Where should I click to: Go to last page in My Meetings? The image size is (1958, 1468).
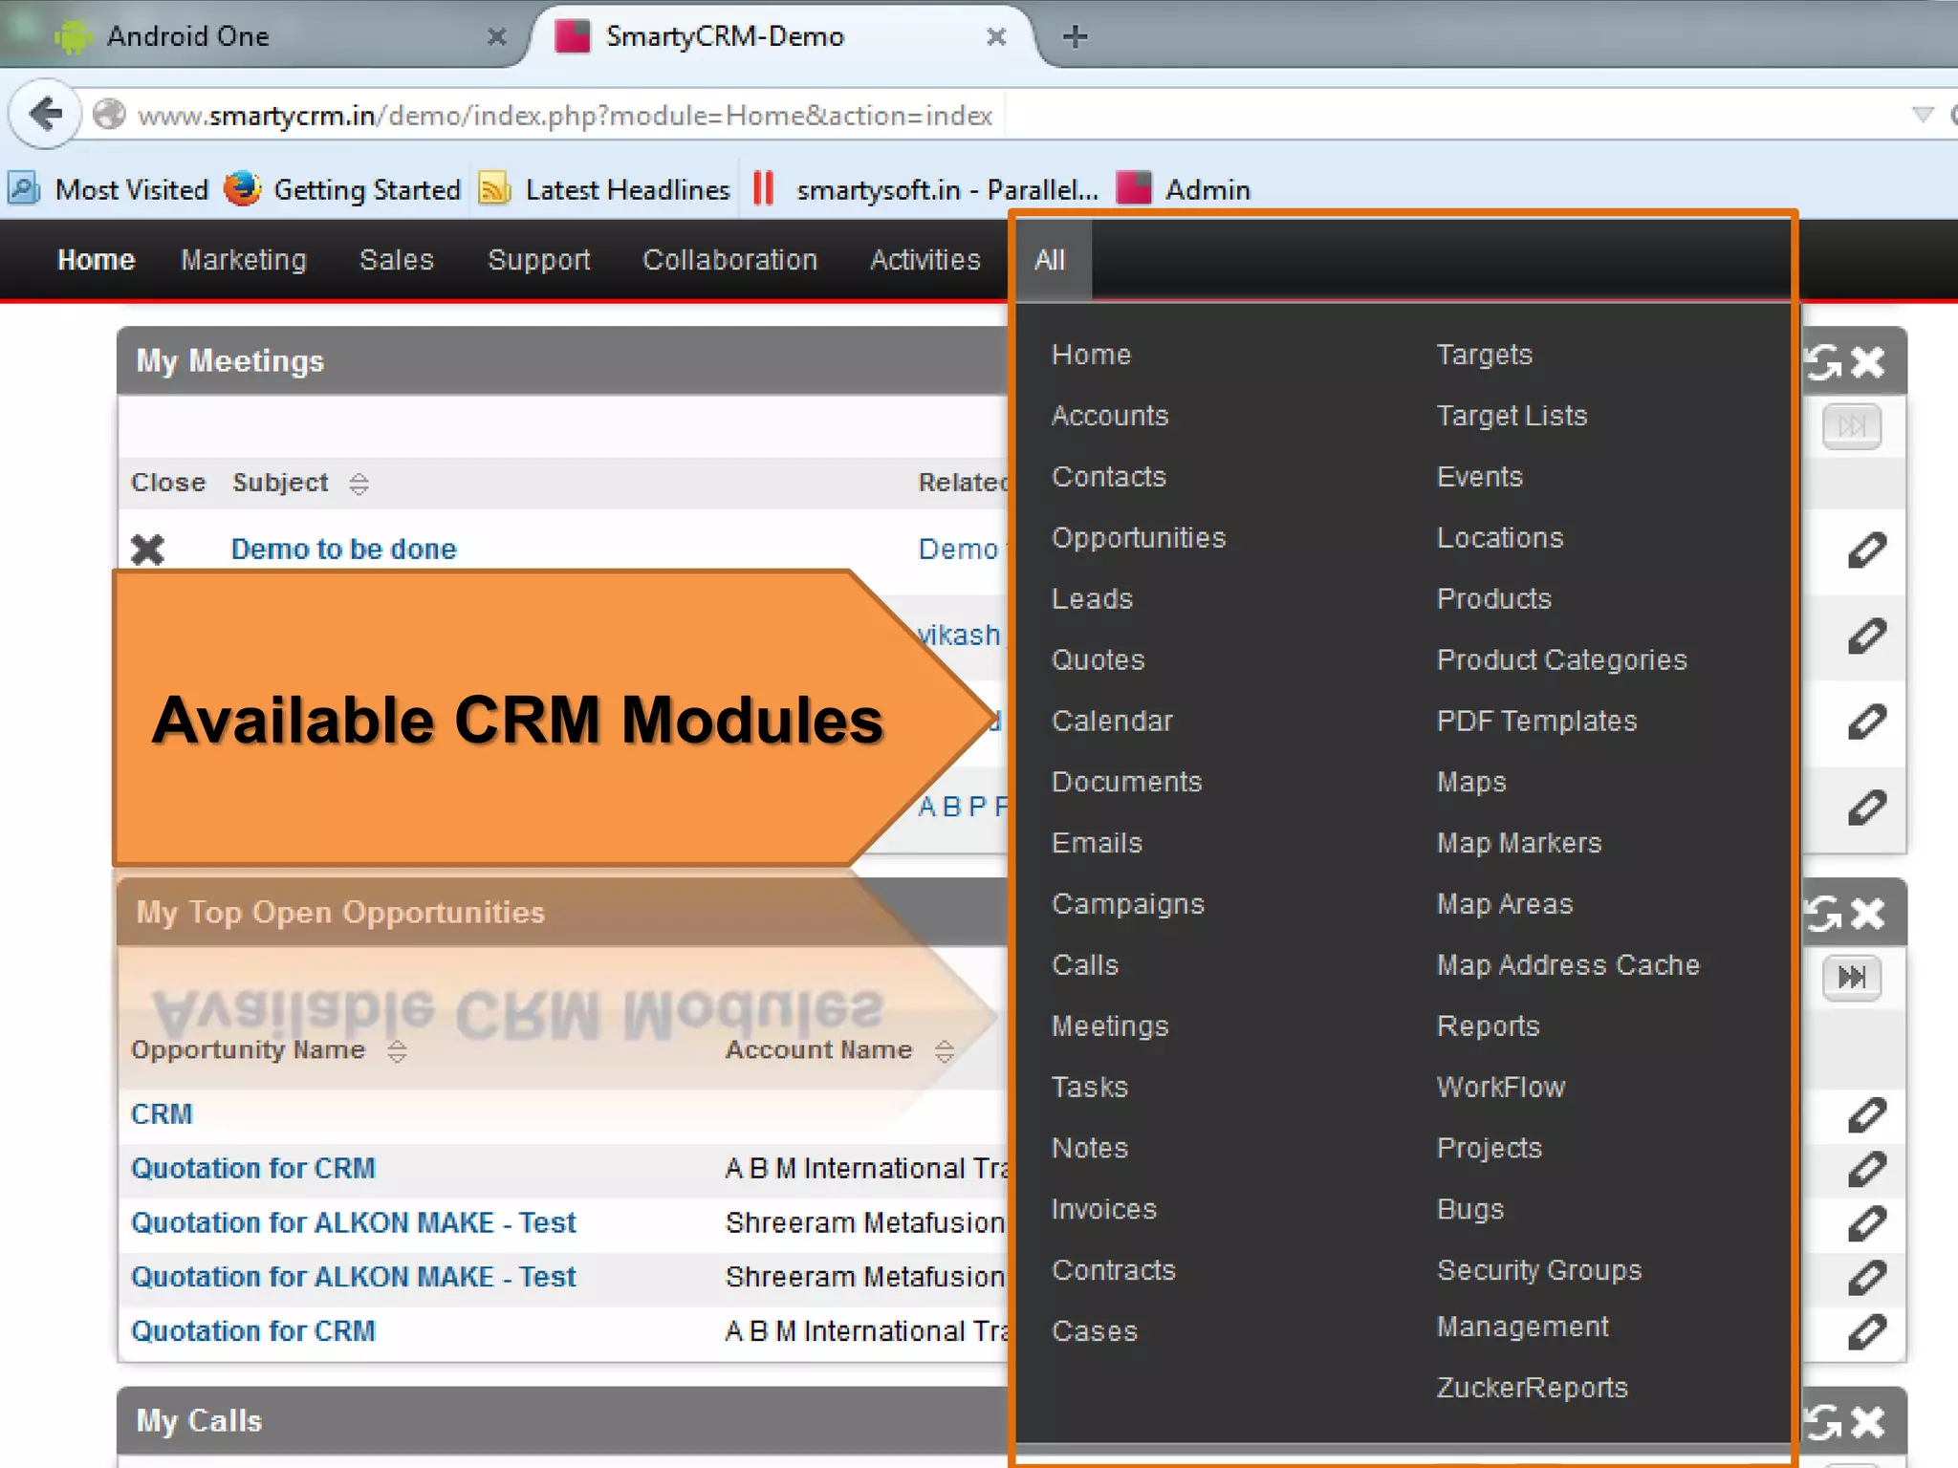pyautogui.click(x=1852, y=426)
